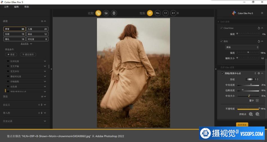Favorite the 详细提取 filter star
Image resolution: width=267 pixels, height=142 pixels.
point(8,81)
